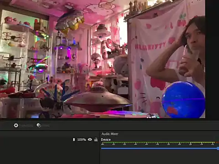219x164 pixels.
Task: Toggle the source lock icon
Action: coord(96,139)
